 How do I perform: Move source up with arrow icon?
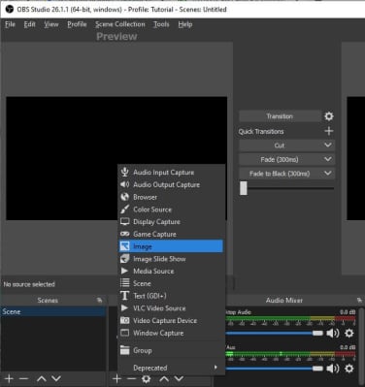tap(164, 378)
